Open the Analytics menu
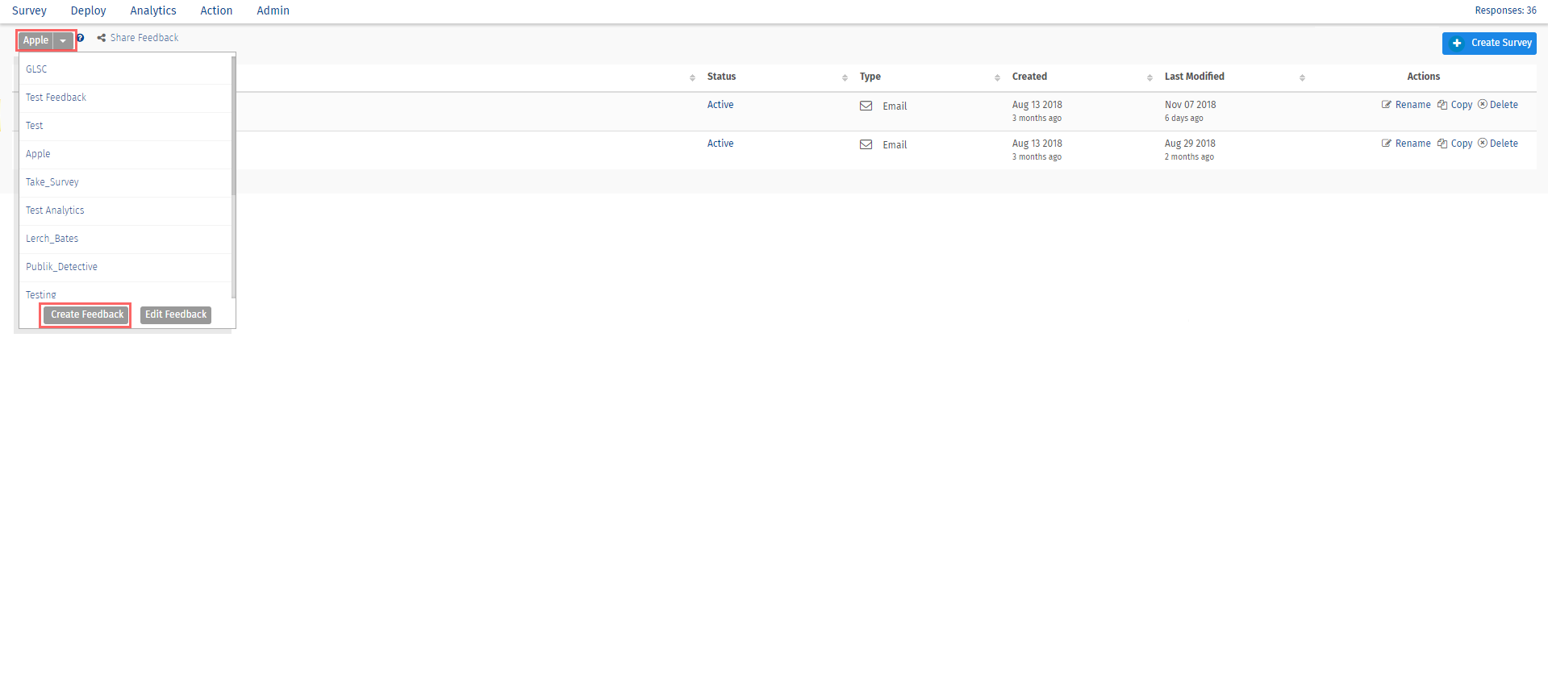 tap(153, 10)
